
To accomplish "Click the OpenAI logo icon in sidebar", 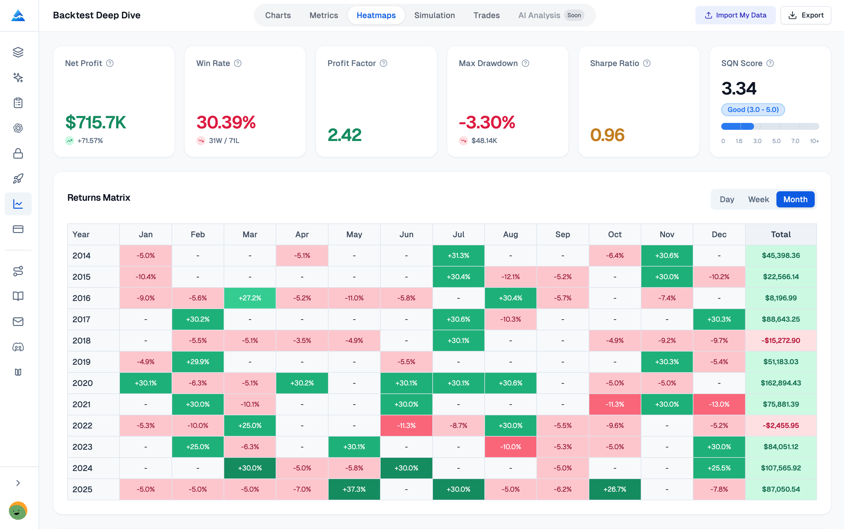I will pyautogui.click(x=18, y=128).
